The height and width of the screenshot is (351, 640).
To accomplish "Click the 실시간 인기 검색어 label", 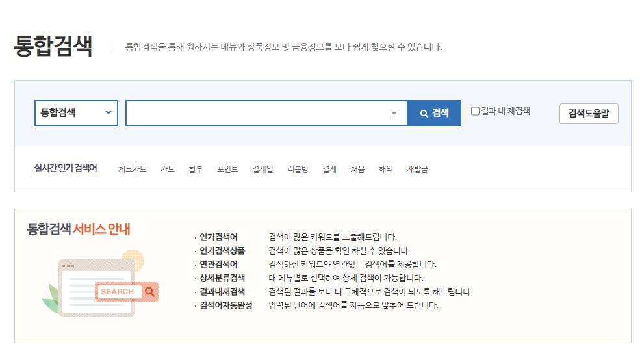I will click(66, 168).
